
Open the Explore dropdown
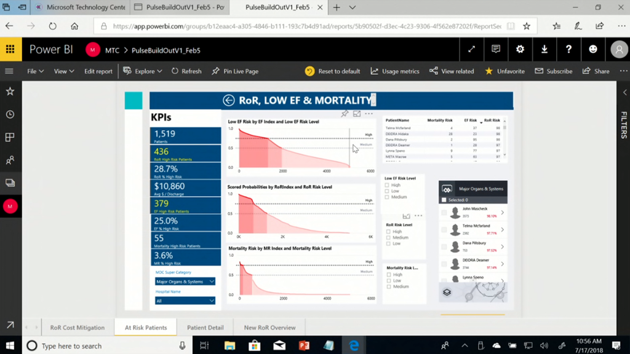pos(143,71)
